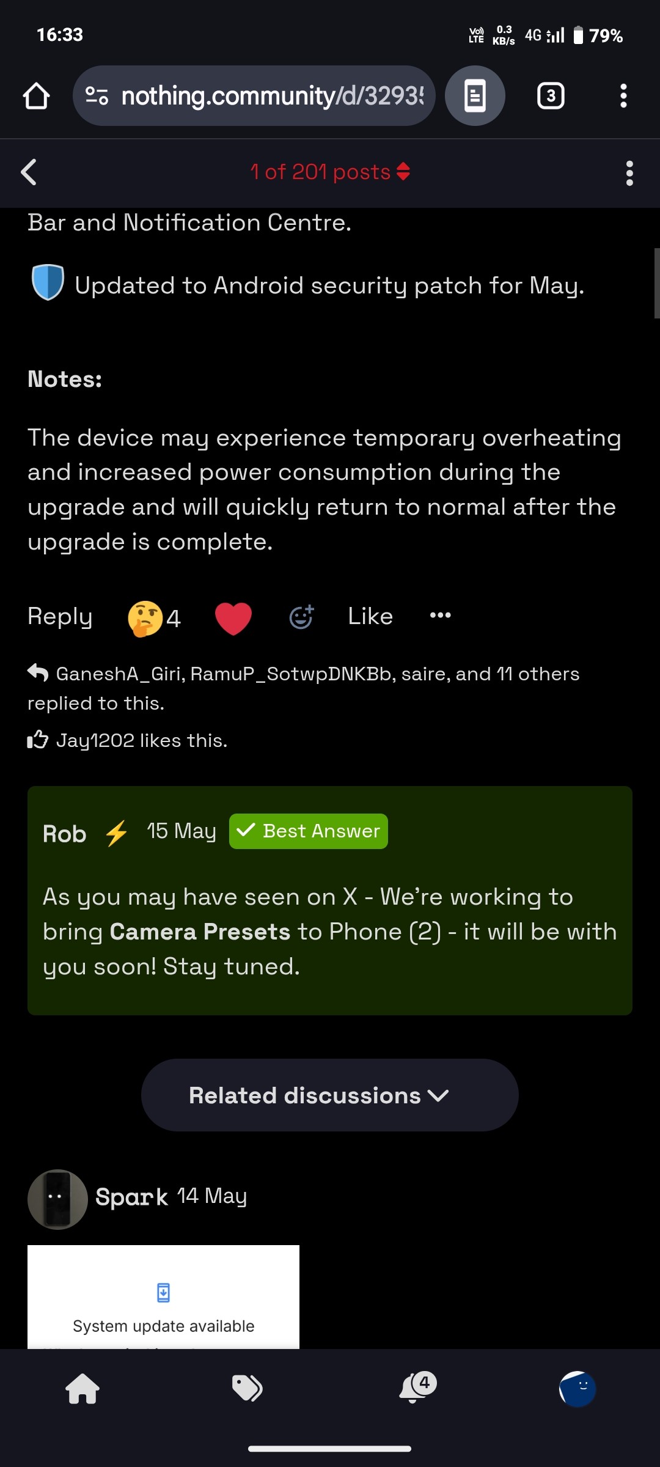Open forum home in bottom navigation
The width and height of the screenshot is (660, 1467).
tap(82, 1388)
